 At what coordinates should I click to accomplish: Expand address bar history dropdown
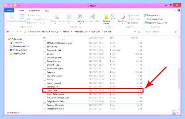[x=135, y=32]
